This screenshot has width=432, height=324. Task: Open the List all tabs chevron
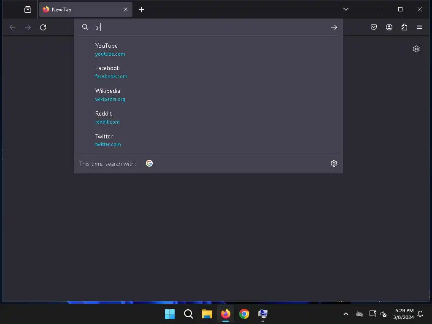point(346,9)
